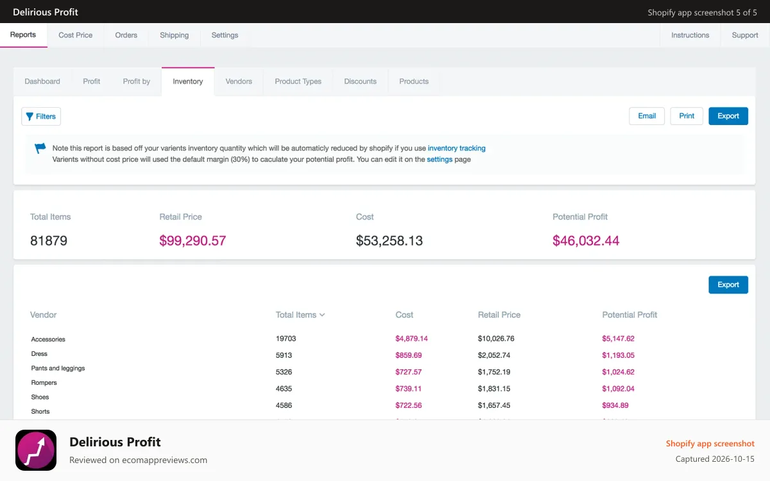
Task: Click the potential profit $1,193.05
Action: click(618, 355)
